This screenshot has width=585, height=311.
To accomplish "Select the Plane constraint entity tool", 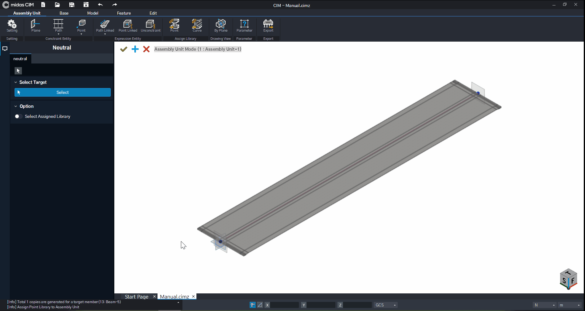I will [x=36, y=26].
